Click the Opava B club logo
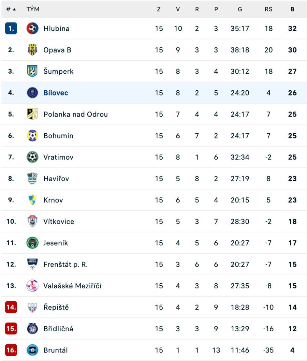Screen dimensions: 307x361 pyautogui.click(x=32, y=50)
